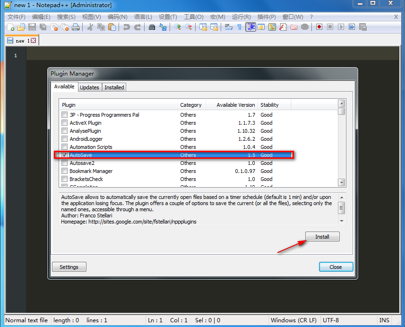Sort by Available Version column header
Viewport: 405px width, 327px height.
232,105
